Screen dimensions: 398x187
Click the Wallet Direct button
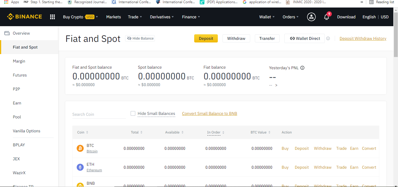point(304,38)
